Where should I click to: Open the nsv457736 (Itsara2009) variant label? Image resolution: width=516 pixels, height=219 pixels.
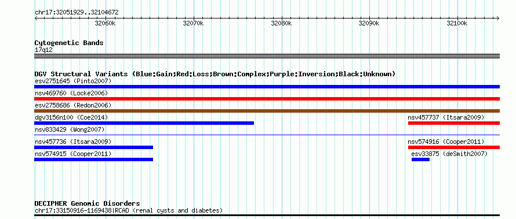tap(73, 142)
